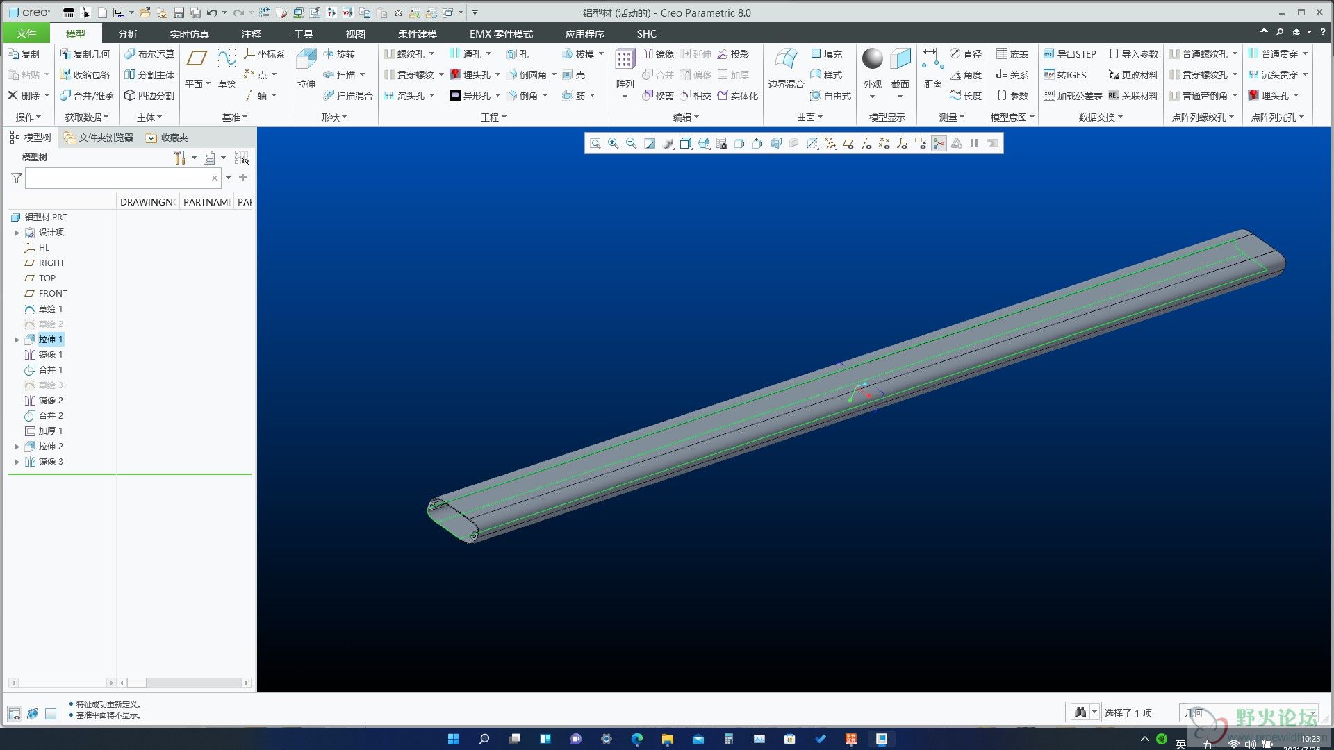Click the Pattern (阵列) tool icon

(625, 60)
